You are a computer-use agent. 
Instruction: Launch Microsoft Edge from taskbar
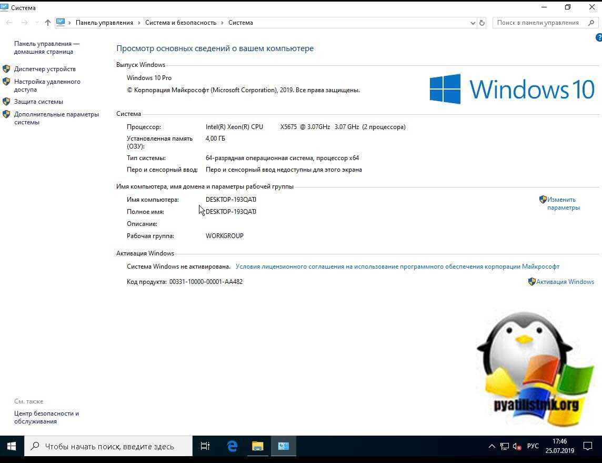(232, 446)
